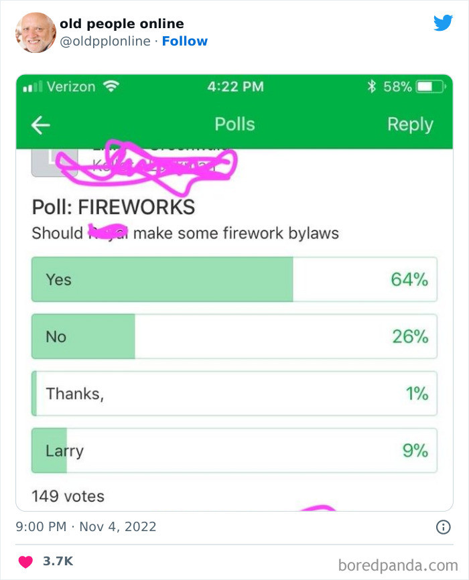Open the @oldpplonline handle link
Image resolution: width=469 pixels, height=580 pixels.
click(105, 41)
